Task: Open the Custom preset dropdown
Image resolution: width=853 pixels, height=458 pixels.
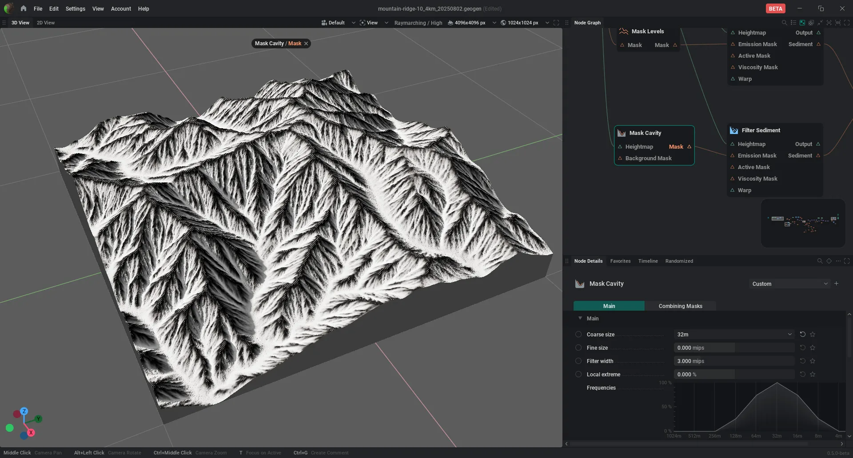Action: pos(789,284)
